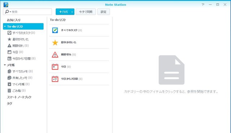Click notebook icon beside マイメモ帳
Image resolution: width=231 pixels, height=133 pixels.
click(9, 84)
